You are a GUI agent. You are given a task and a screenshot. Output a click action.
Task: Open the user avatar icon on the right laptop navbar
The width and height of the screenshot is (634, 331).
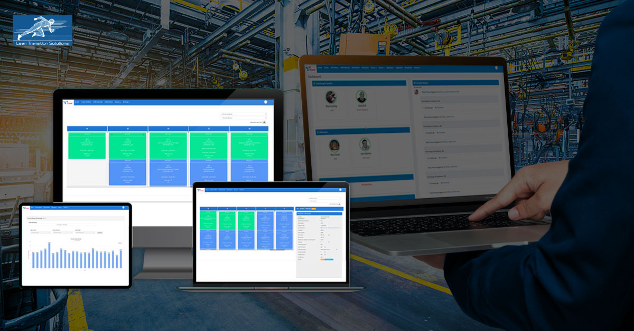[x=496, y=67]
